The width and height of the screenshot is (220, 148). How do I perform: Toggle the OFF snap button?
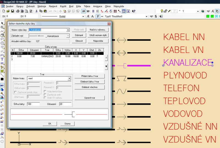[x=2, y=86]
